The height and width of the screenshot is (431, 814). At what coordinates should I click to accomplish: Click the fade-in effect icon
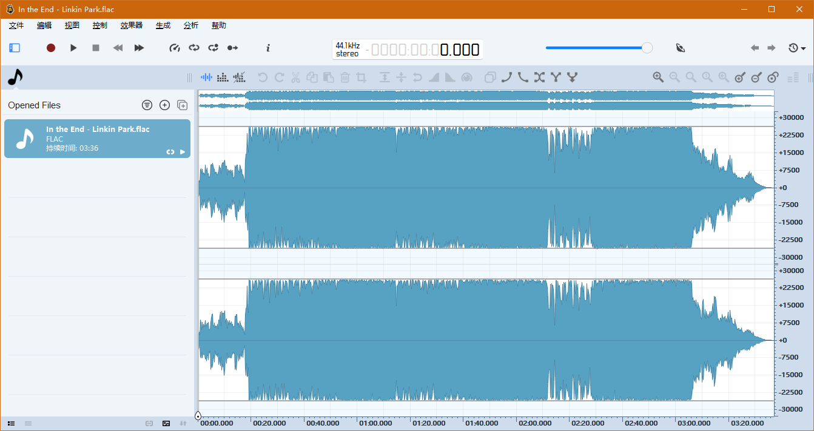click(433, 77)
